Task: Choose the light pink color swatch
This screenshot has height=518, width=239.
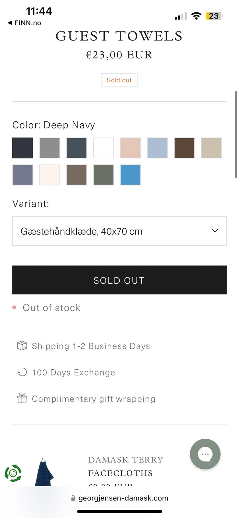Action: tap(130, 148)
